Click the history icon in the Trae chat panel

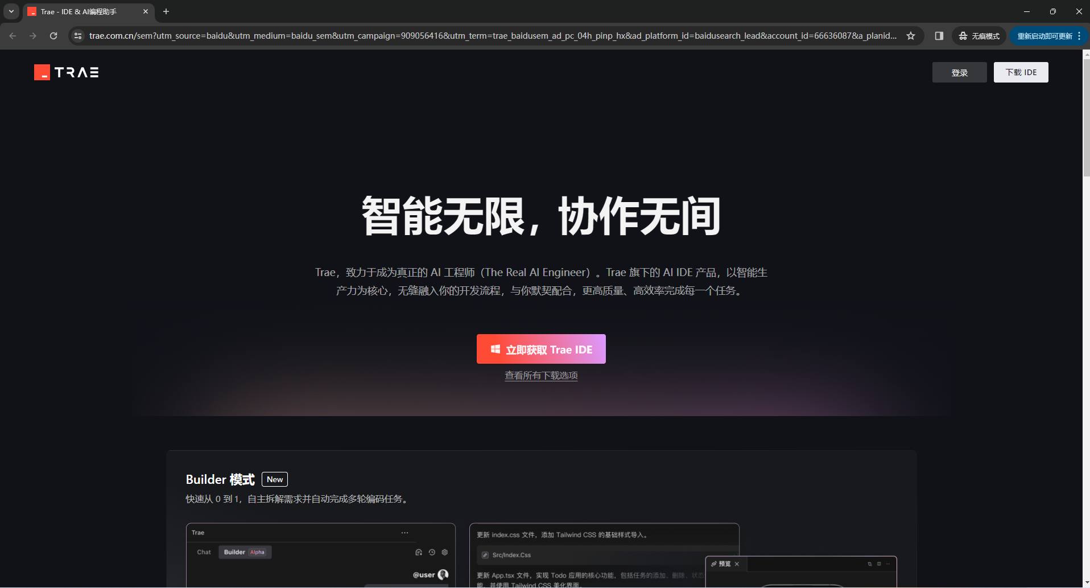coord(432,552)
